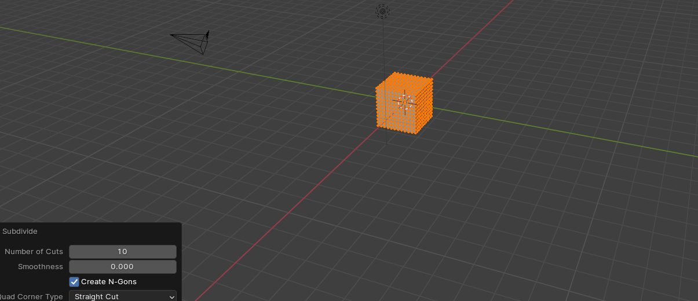Open the Quad Corner Type dropdown
The image size is (698, 301).
tap(123, 296)
